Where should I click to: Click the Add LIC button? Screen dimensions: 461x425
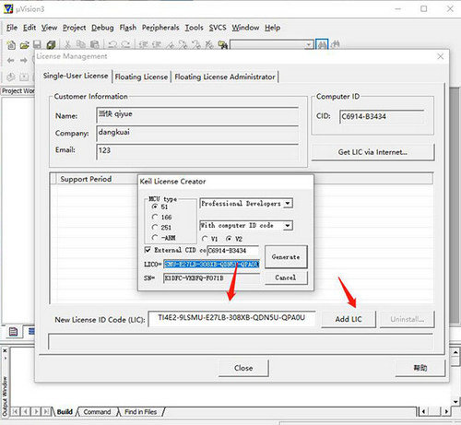click(349, 319)
